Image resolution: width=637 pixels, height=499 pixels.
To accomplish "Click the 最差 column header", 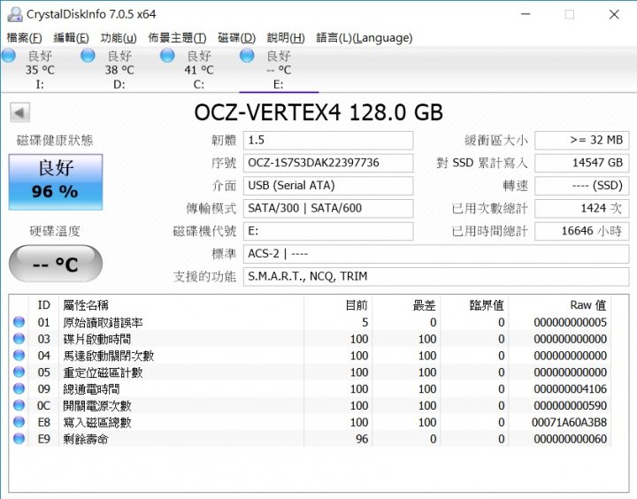I will (x=406, y=305).
